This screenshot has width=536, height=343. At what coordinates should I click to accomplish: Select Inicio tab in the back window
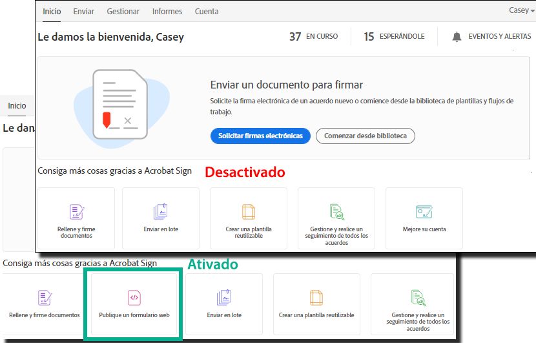tap(17, 106)
